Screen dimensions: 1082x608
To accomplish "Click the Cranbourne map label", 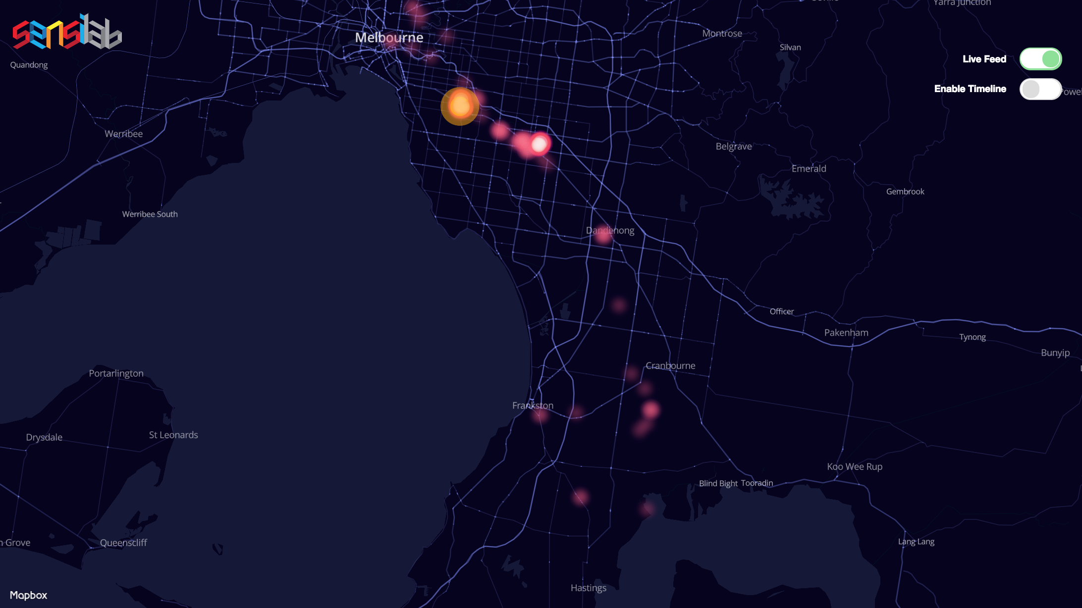I will coord(670,366).
